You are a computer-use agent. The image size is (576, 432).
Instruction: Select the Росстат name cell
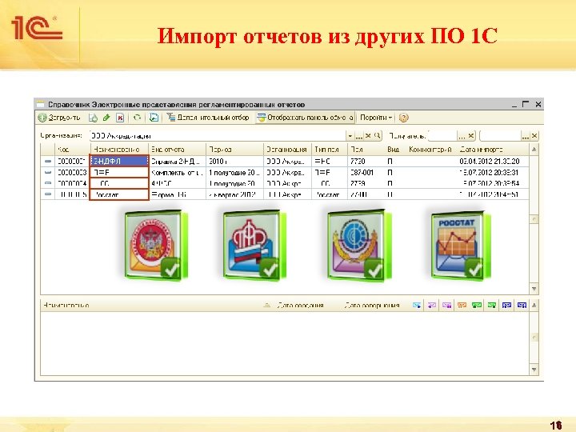119,194
